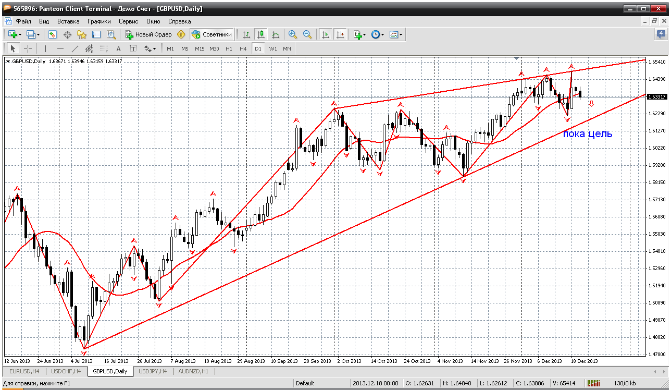Open the Графики menu

tap(100, 21)
